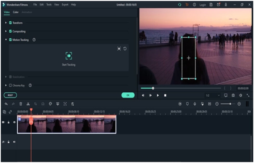254x163 pixels.
Task: Click the undo arrow in timeline toolbar
Action: (x=6, y=104)
